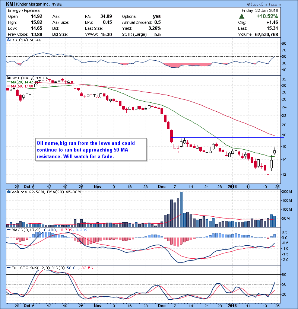Click the KMI Daily candlestick legend icon
The image size is (298, 309).
(9, 78)
